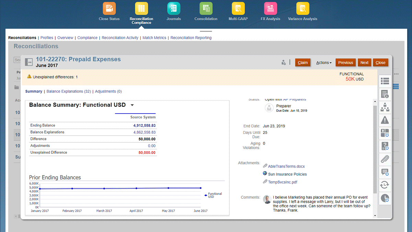This screenshot has width=412, height=232.
Task: Open the AbleTransTerms.docx attachment link
Action: tap(286, 166)
